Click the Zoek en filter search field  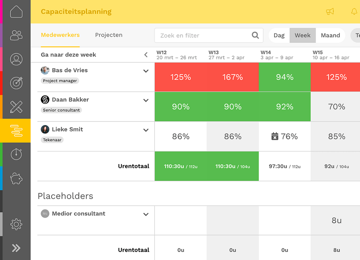pyautogui.click(x=209, y=35)
